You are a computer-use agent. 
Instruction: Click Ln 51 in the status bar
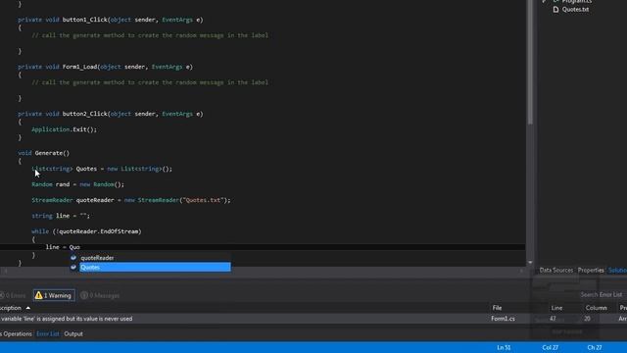504,347
